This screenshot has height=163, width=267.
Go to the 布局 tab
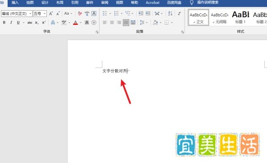[x=60, y=3]
